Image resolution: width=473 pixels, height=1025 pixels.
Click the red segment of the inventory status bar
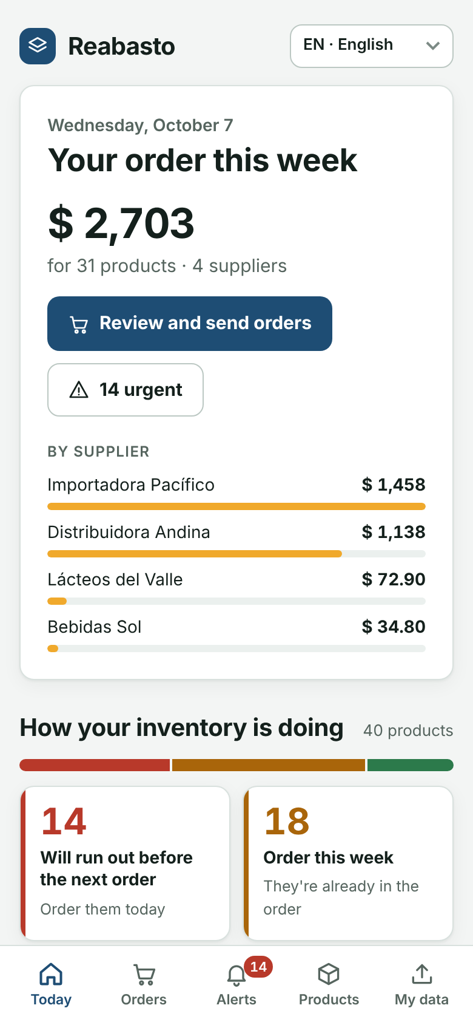coord(95,765)
